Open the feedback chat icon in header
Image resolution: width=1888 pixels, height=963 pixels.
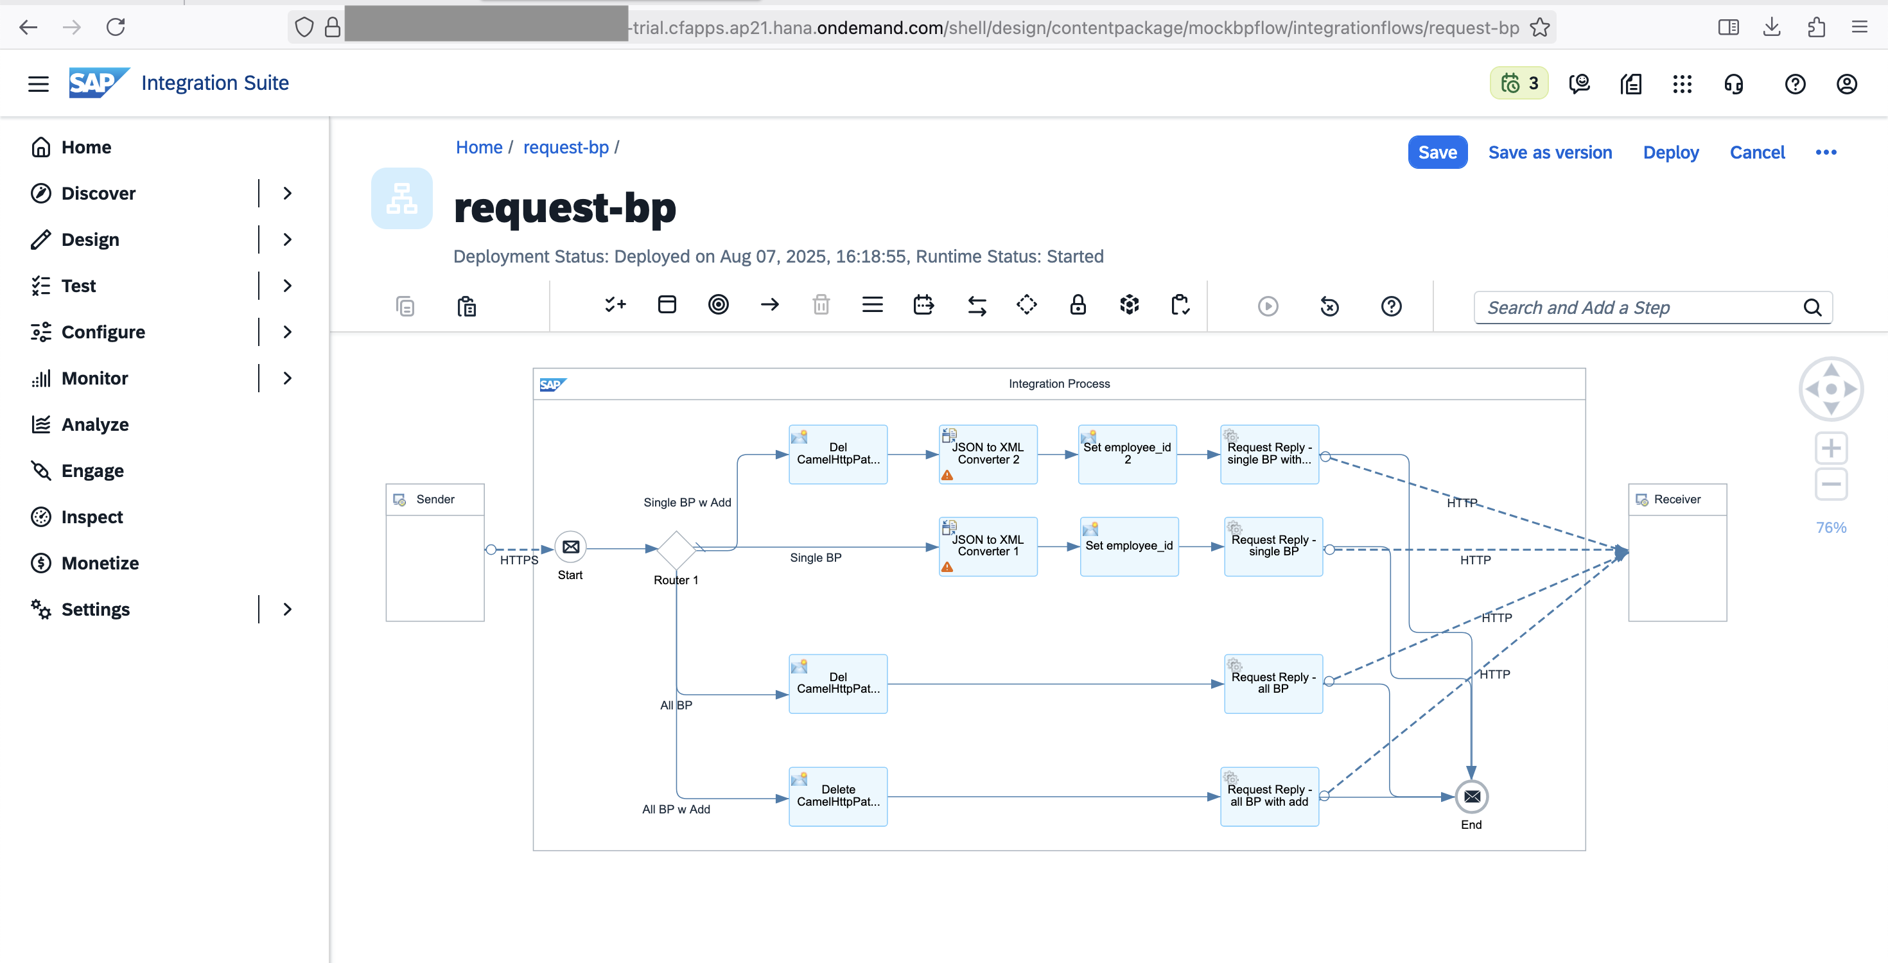pos(1580,83)
